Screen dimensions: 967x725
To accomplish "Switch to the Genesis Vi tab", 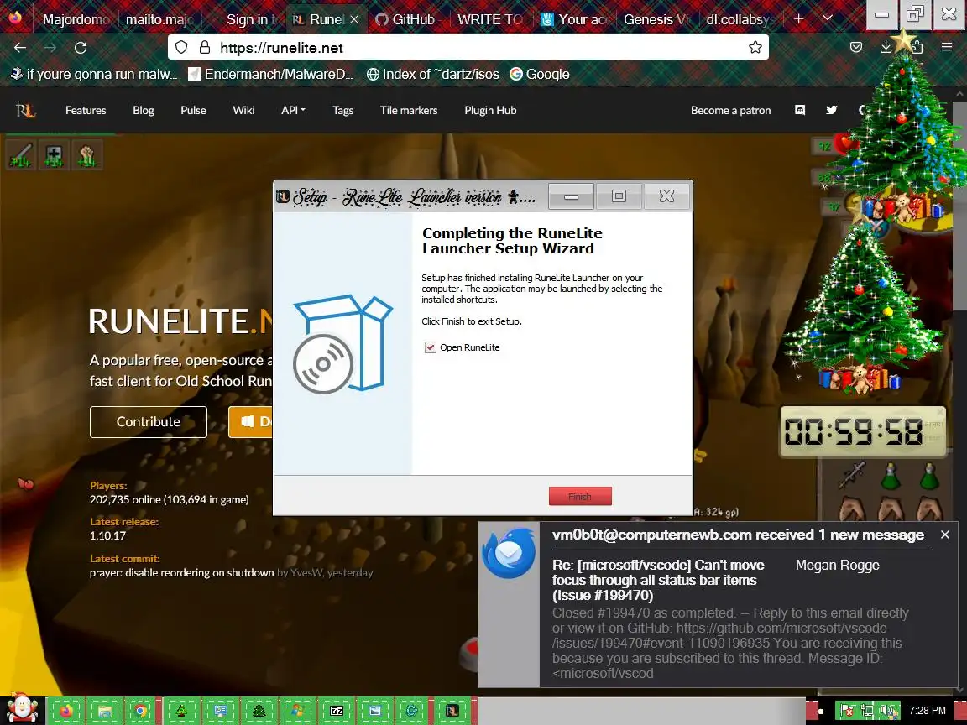I will coord(656,19).
